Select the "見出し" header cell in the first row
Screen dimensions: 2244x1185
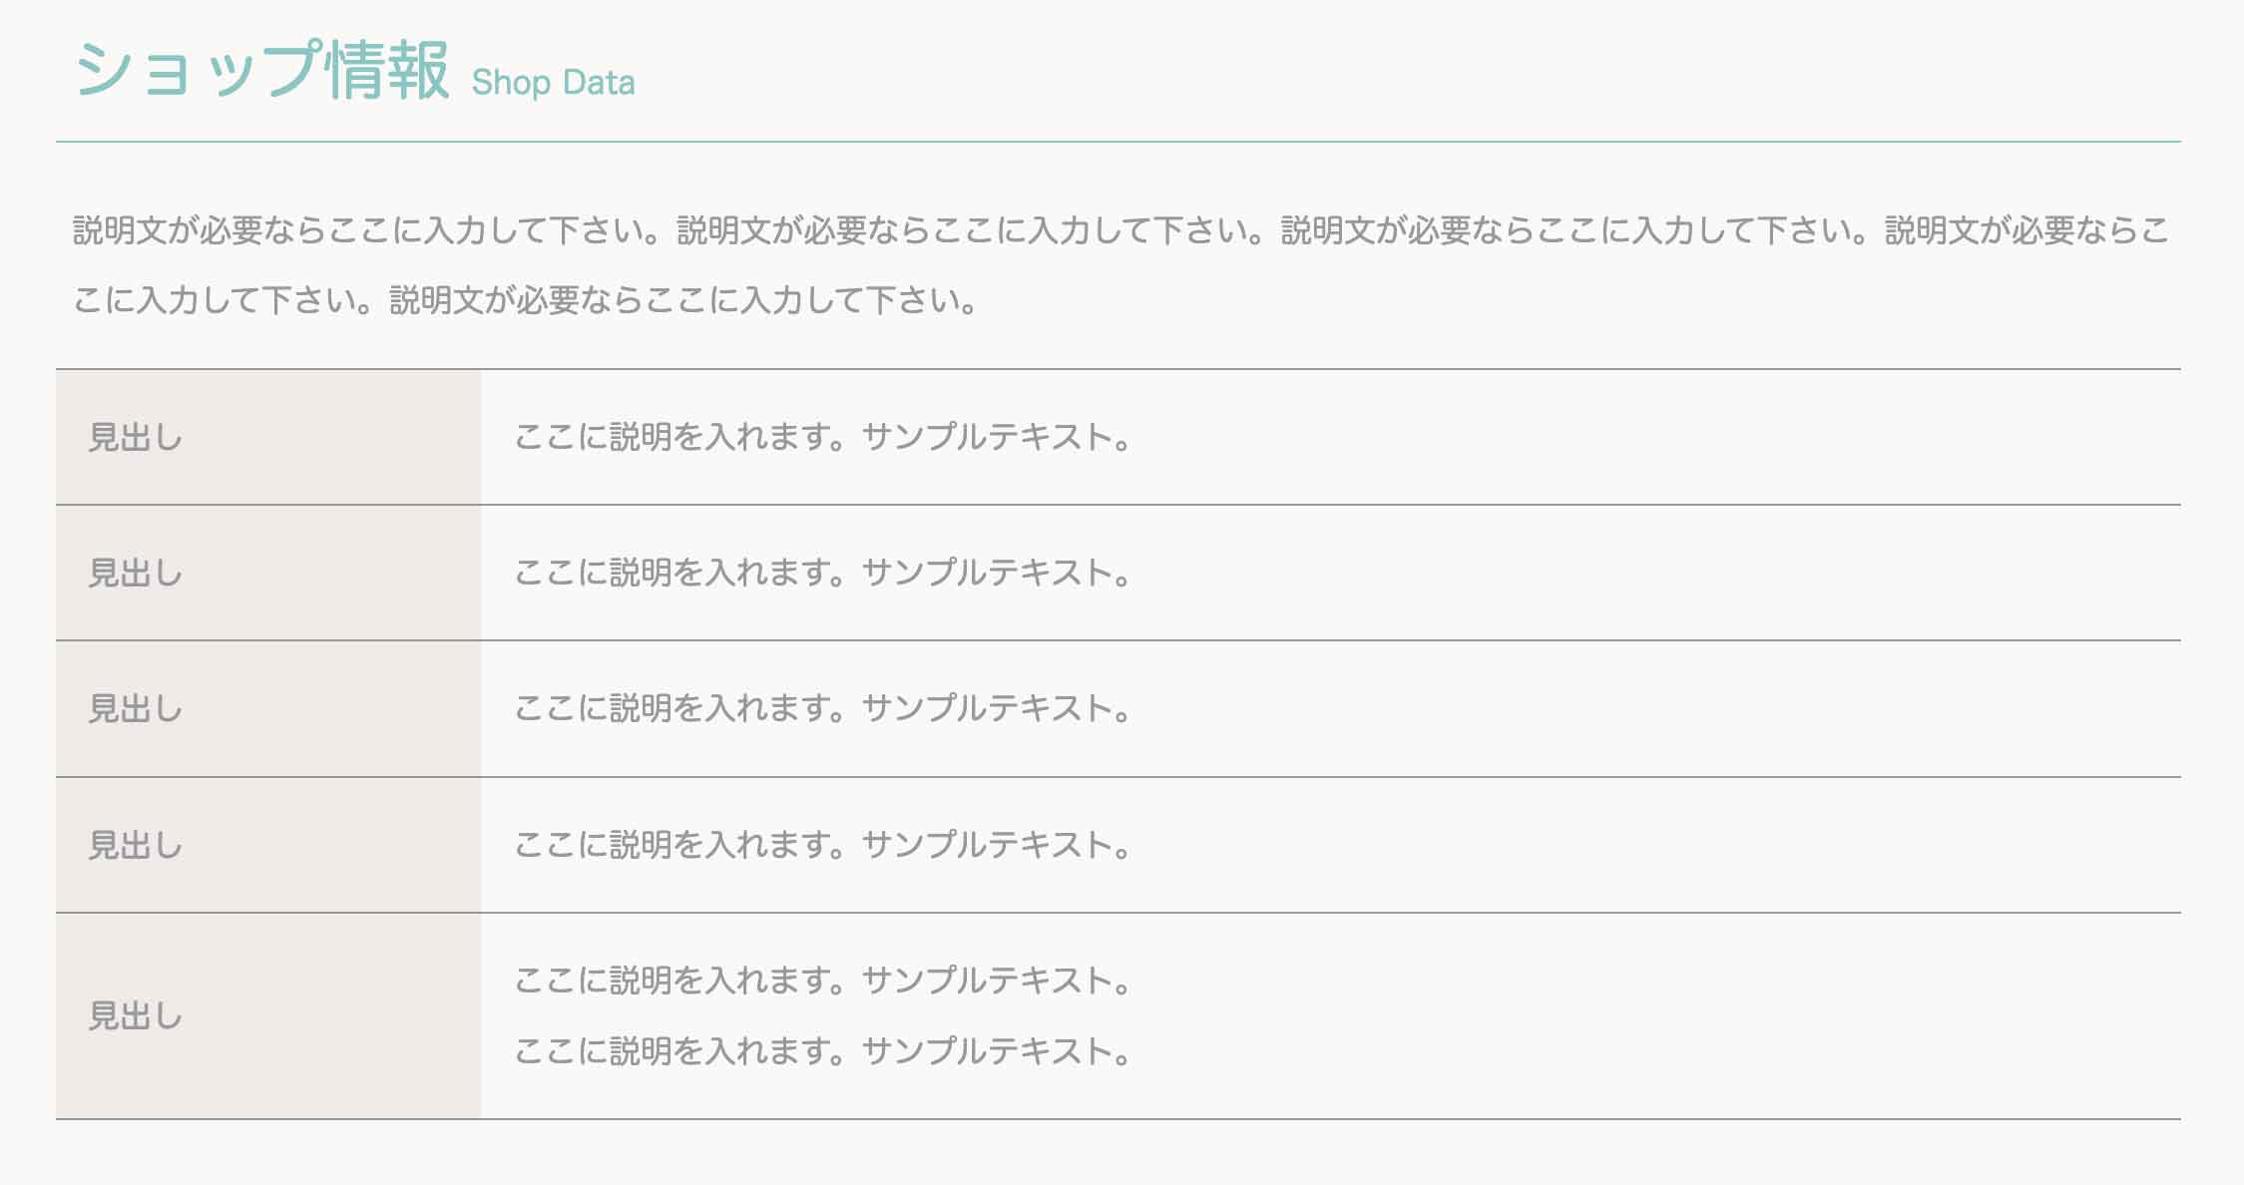[x=136, y=437]
